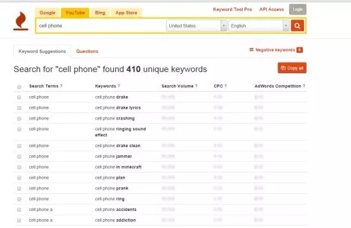The image size is (351, 228).
Task: Click help icon beside AdWords Competition
Action: (303, 86)
